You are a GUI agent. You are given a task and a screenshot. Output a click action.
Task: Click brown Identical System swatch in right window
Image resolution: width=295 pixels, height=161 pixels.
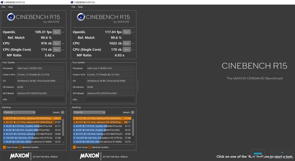(90, 147)
